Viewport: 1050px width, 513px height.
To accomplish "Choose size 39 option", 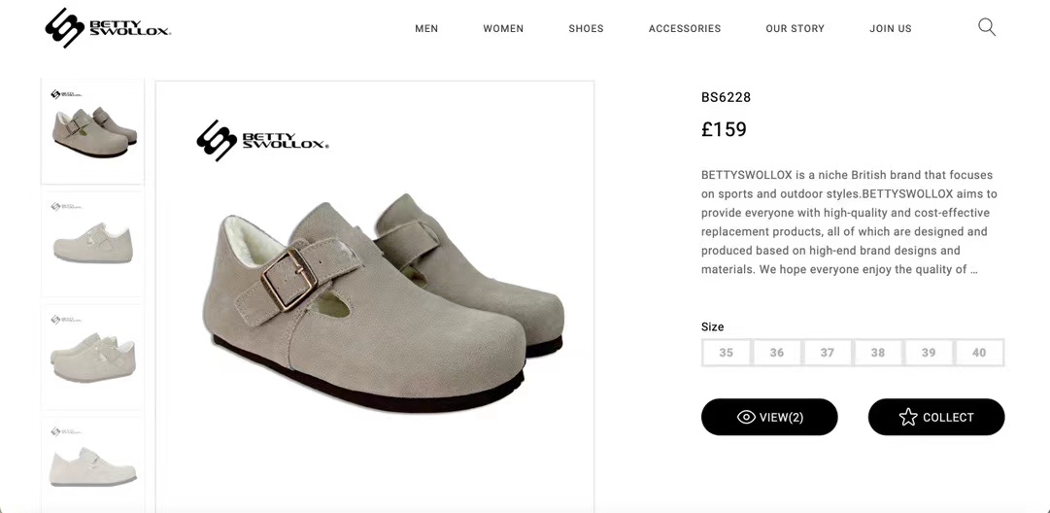I will (929, 353).
